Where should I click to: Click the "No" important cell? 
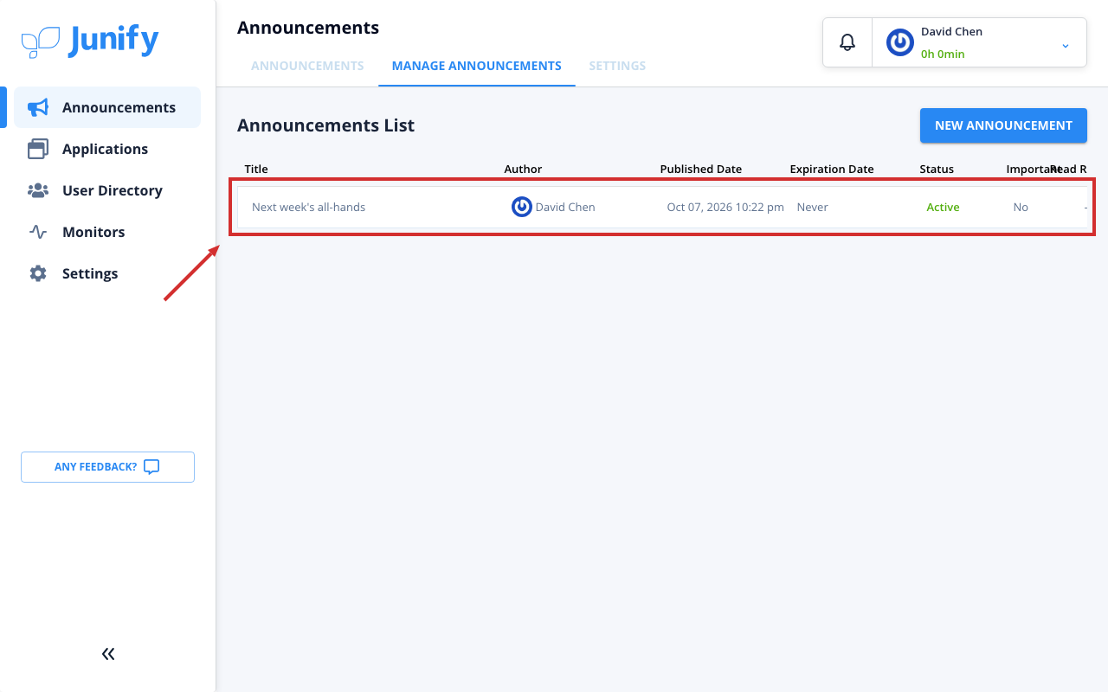(1021, 207)
